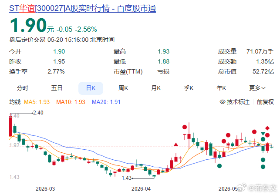The height and width of the screenshot is (195, 280).
Task: Click the 1.92 y-axis price label
Action: click(x=14, y=145)
